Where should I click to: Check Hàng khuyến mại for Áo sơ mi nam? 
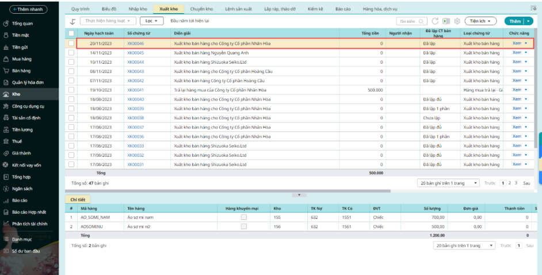[x=244, y=218]
